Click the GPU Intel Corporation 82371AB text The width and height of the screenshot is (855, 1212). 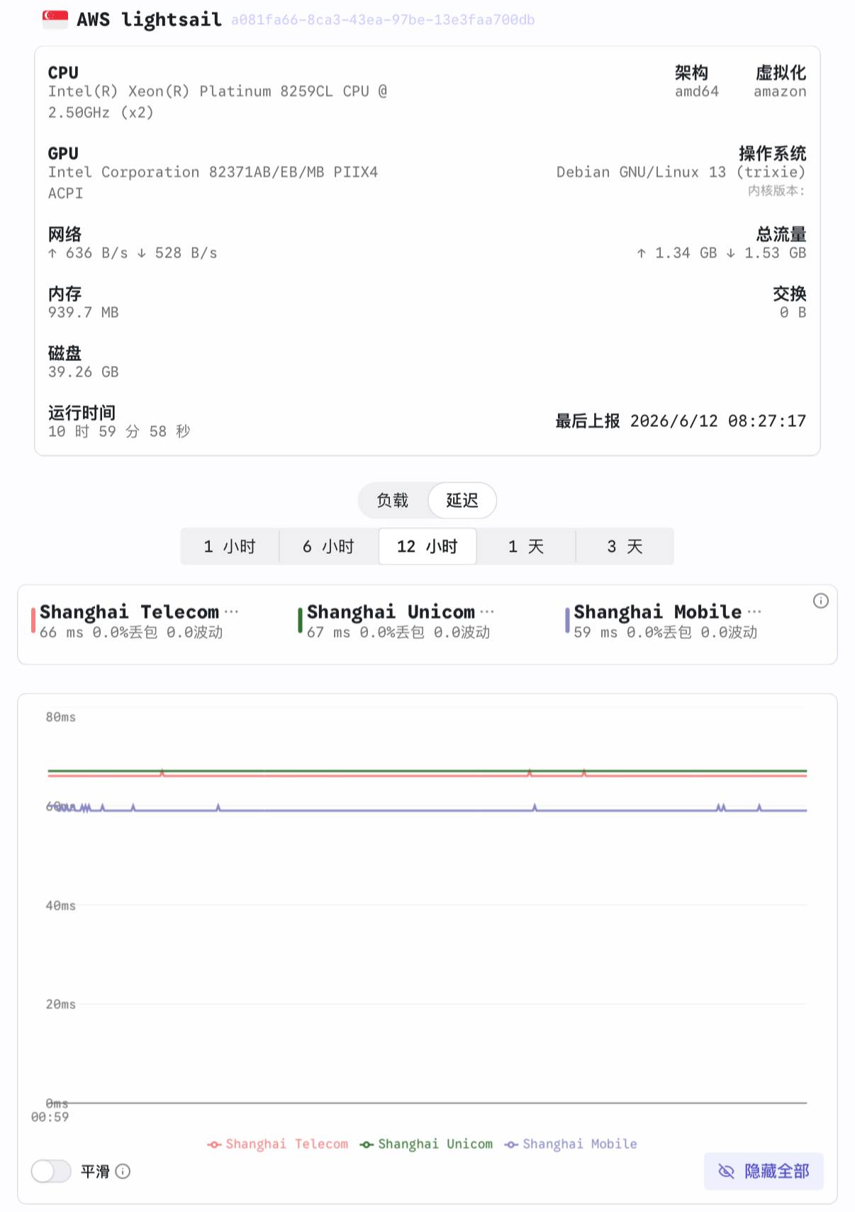(213, 182)
